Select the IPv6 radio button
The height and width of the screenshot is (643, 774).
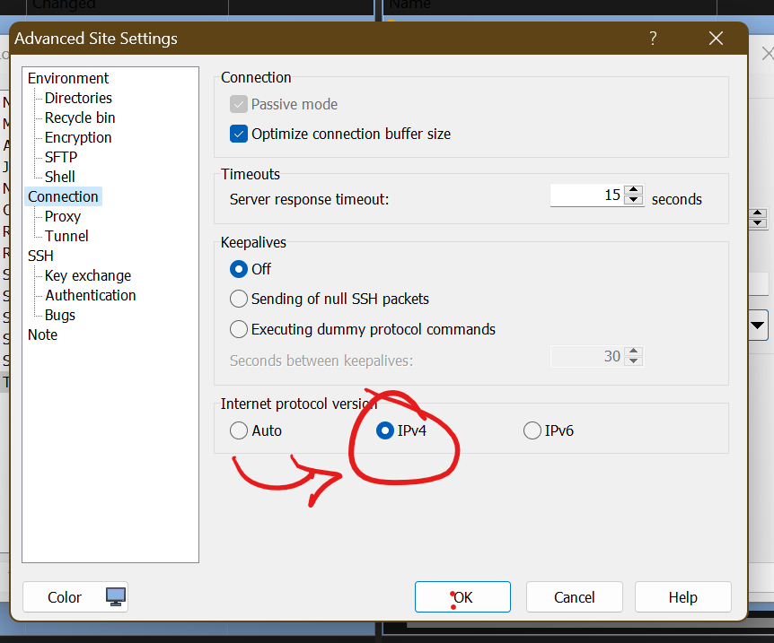(532, 430)
